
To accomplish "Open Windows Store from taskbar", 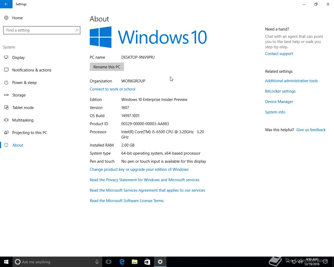I will pos(147,262).
